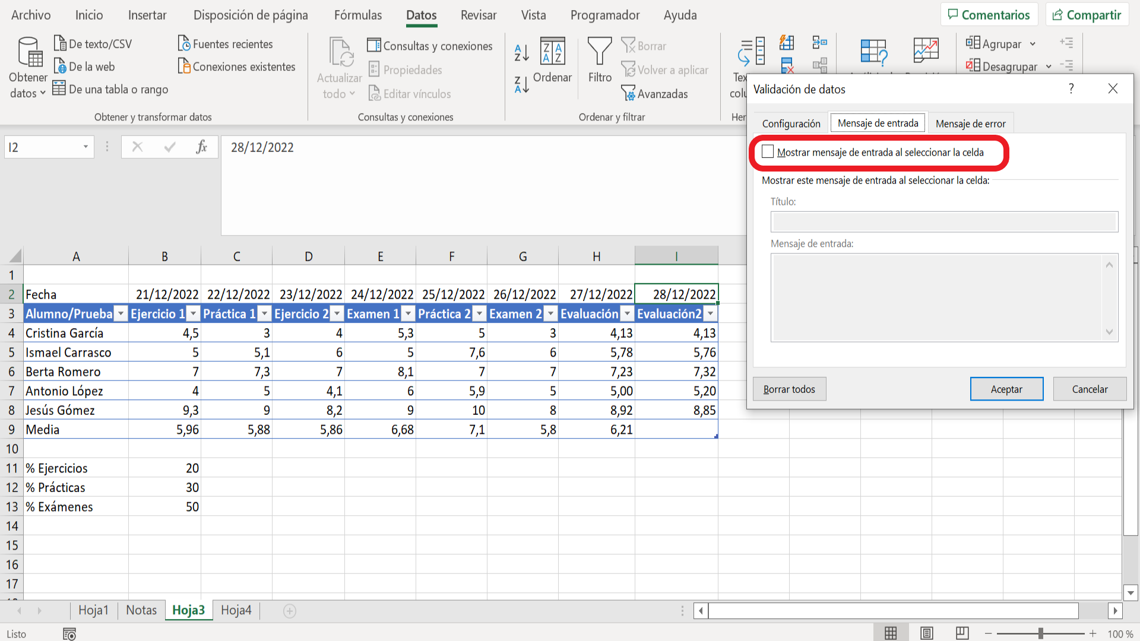This screenshot has width=1140, height=641.
Task: Open the Ordenar dialog
Action: click(x=552, y=61)
